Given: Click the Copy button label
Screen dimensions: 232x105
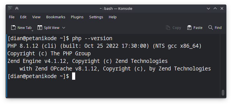Looking at the screenshot, I should click(x=177, y=28).
